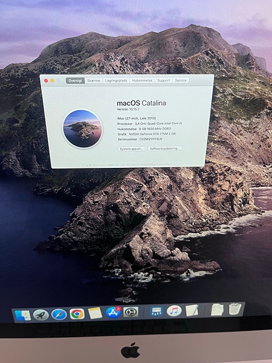
Task: Launch Launchpad rocket icon
Action: (41, 315)
